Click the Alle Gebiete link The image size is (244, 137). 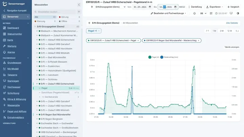(x=232, y=23)
